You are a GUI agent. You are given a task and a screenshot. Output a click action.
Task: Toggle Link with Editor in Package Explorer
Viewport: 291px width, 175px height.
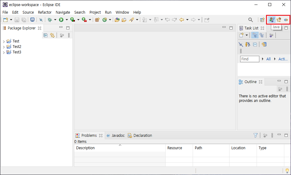click(53, 35)
